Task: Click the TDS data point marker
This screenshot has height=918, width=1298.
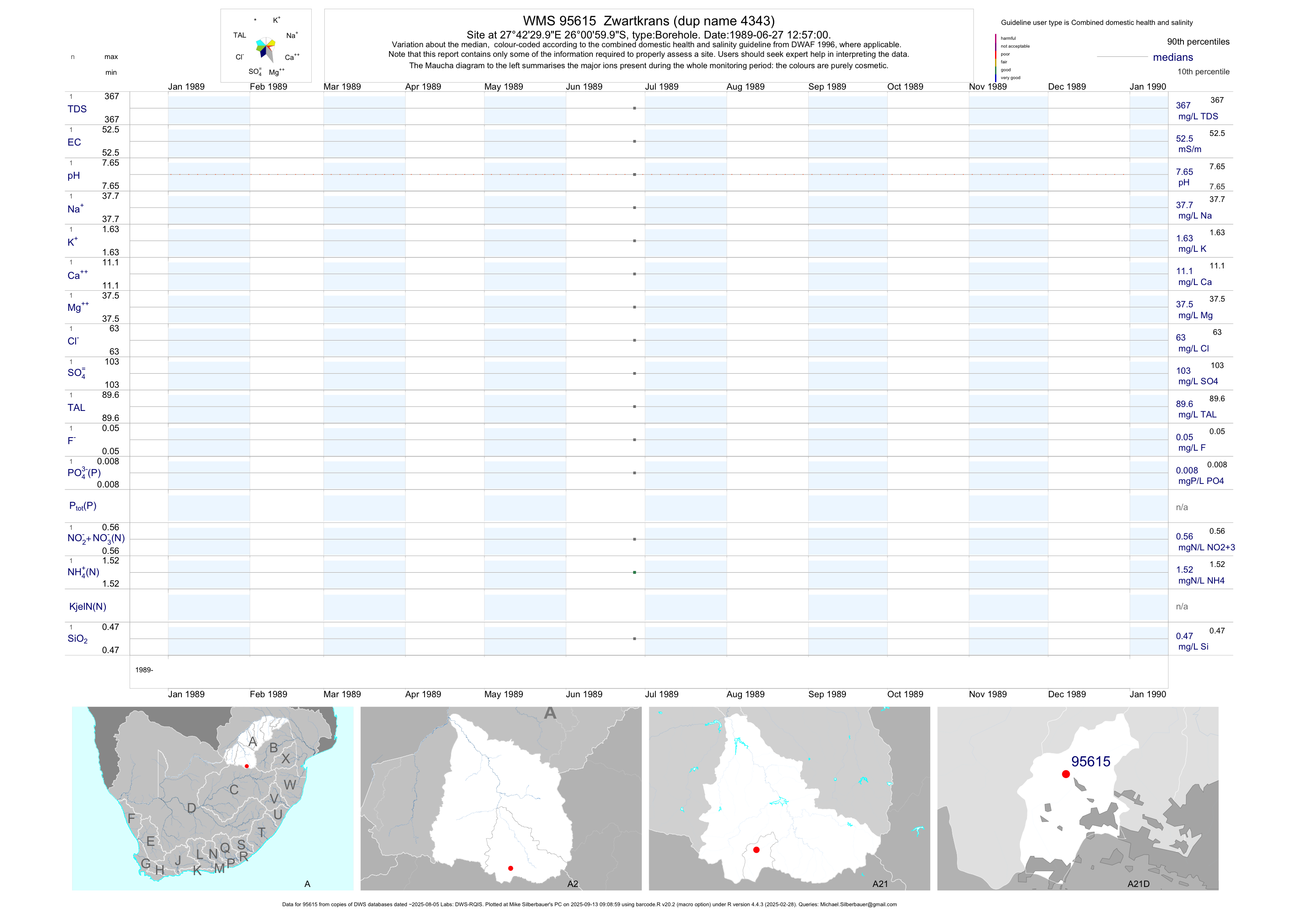Action: point(634,108)
